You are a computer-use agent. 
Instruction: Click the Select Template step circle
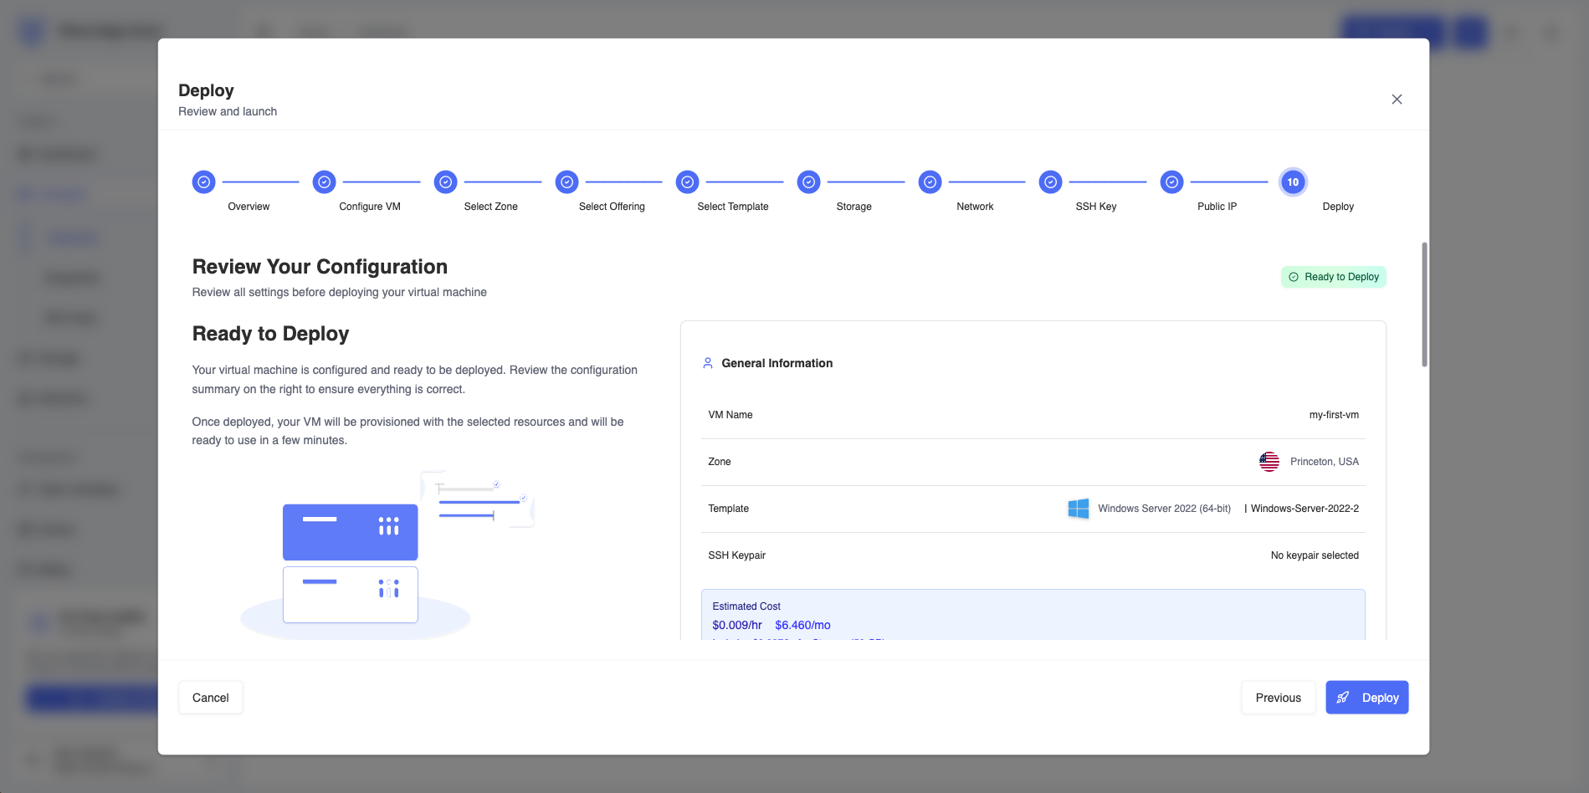point(687,182)
